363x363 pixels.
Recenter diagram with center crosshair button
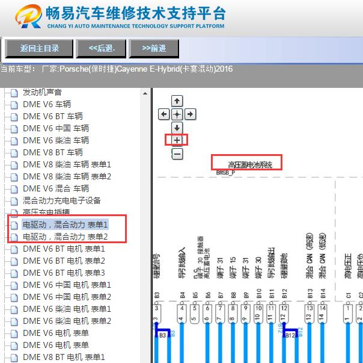[x=177, y=114]
